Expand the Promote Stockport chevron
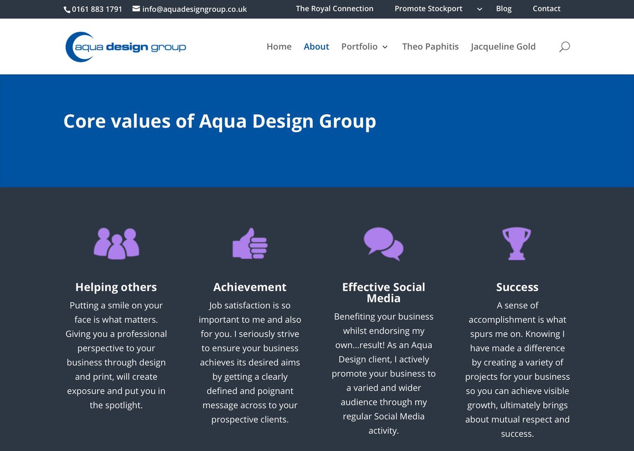Screen dimensions: 634x451 [479, 9]
